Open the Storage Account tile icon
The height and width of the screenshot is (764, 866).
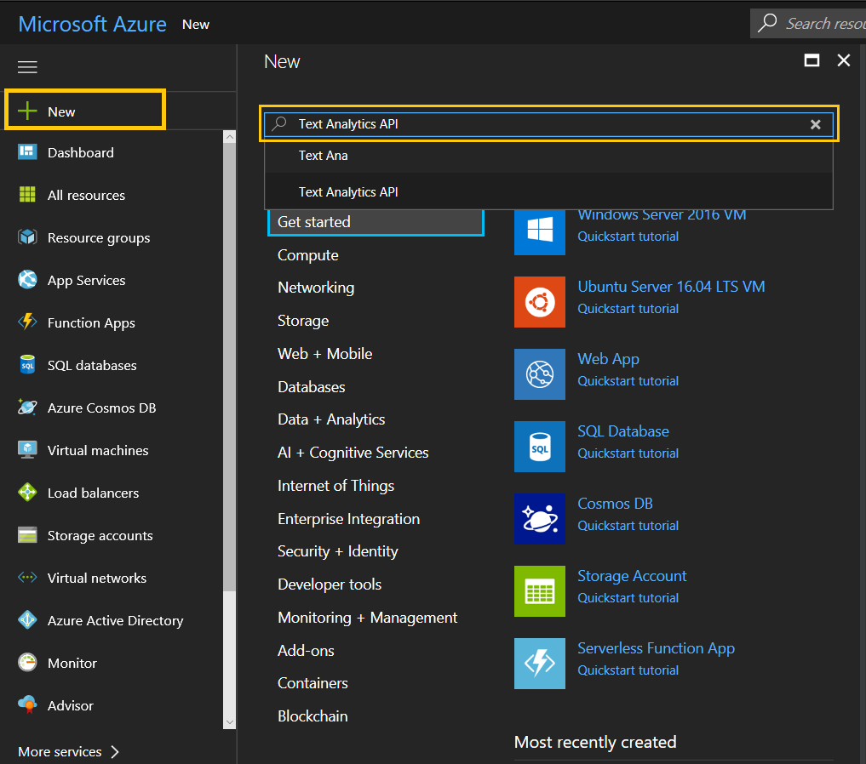[540, 590]
